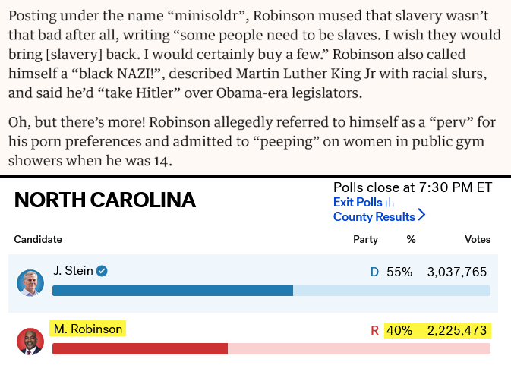
Task: Click the NORTH CAROLINA heading
Action: [x=105, y=200]
